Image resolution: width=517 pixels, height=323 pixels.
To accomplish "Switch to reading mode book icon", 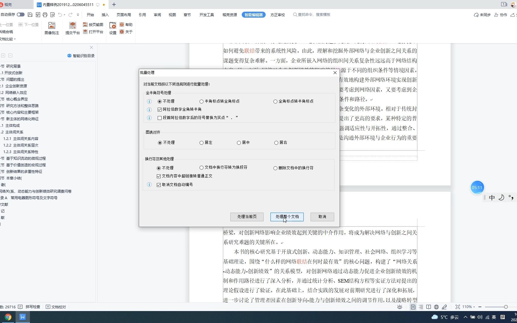I will click(428, 307).
